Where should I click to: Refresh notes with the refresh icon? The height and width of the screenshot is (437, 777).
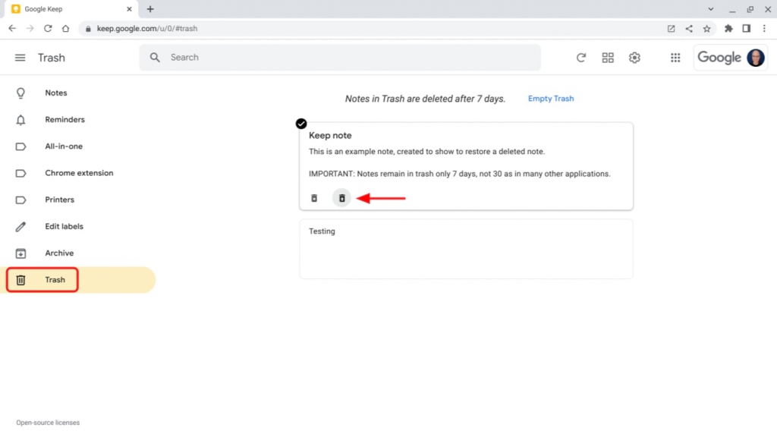pyautogui.click(x=581, y=57)
